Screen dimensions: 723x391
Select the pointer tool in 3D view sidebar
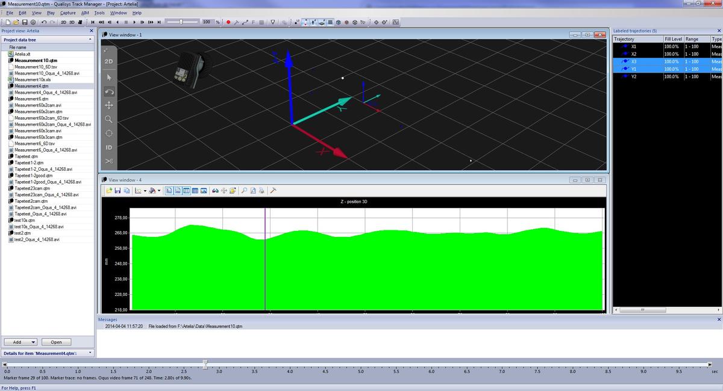coord(108,77)
